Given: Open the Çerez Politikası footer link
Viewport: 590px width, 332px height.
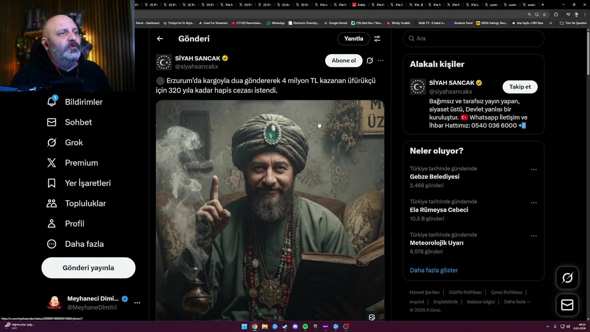Looking at the screenshot, I should (507, 292).
